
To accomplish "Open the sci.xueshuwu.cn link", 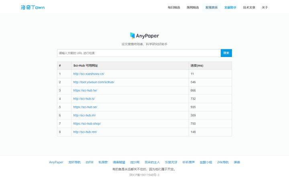I will tap(89, 74).
